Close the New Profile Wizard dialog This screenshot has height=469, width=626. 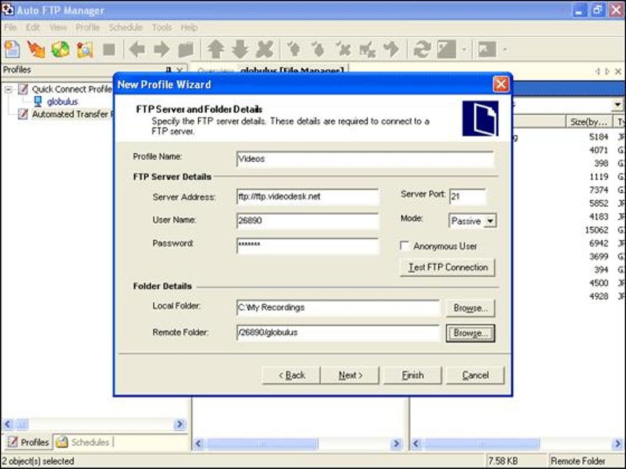pyautogui.click(x=501, y=85)
